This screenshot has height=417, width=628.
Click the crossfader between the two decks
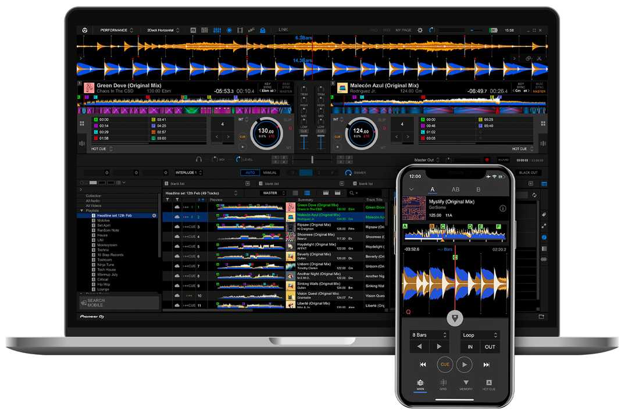point(312,159)
